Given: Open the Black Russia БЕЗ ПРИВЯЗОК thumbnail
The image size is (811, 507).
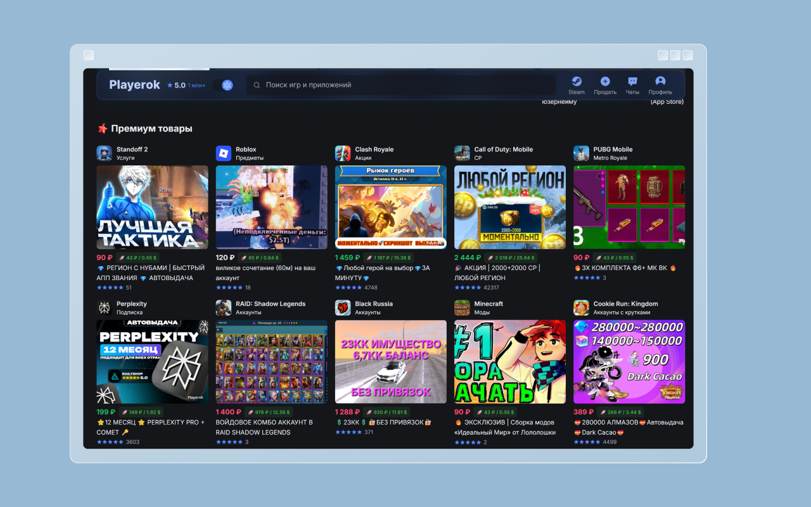Looking at the screenshot, I should 391,362.
